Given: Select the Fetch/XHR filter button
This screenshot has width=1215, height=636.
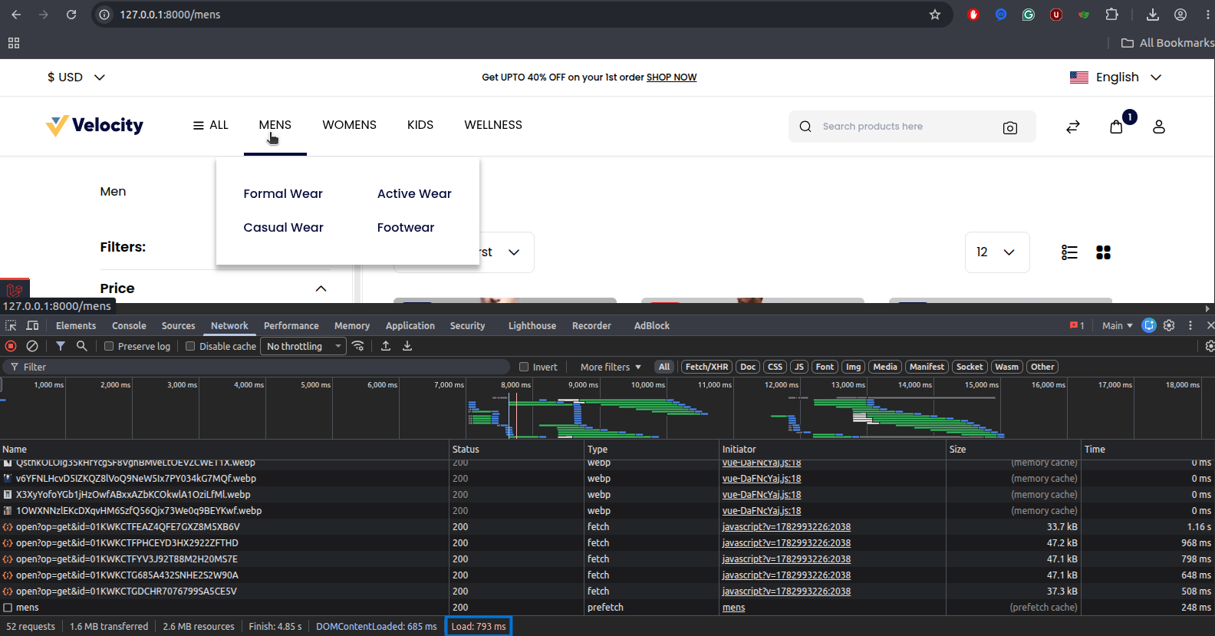Looking at the screenshot, I should (706, 367).
